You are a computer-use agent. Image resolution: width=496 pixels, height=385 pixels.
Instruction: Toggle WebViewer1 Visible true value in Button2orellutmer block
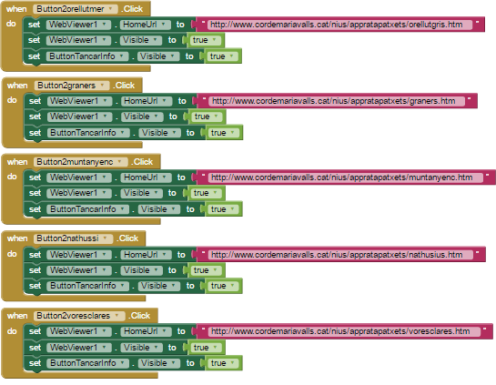206,40
